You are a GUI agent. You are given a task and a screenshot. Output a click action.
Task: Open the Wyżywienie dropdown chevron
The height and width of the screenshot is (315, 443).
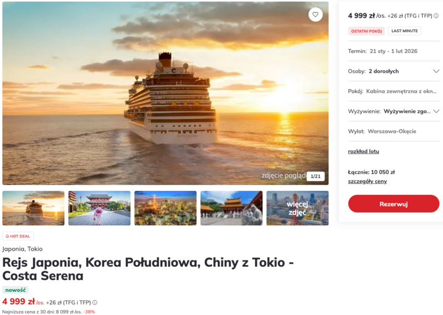[x=436, y=111]
